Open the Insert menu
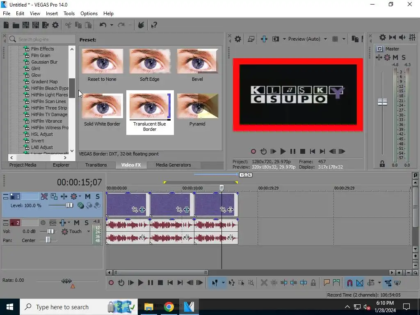Screen dimensions: 420x315 pos(52,14)
